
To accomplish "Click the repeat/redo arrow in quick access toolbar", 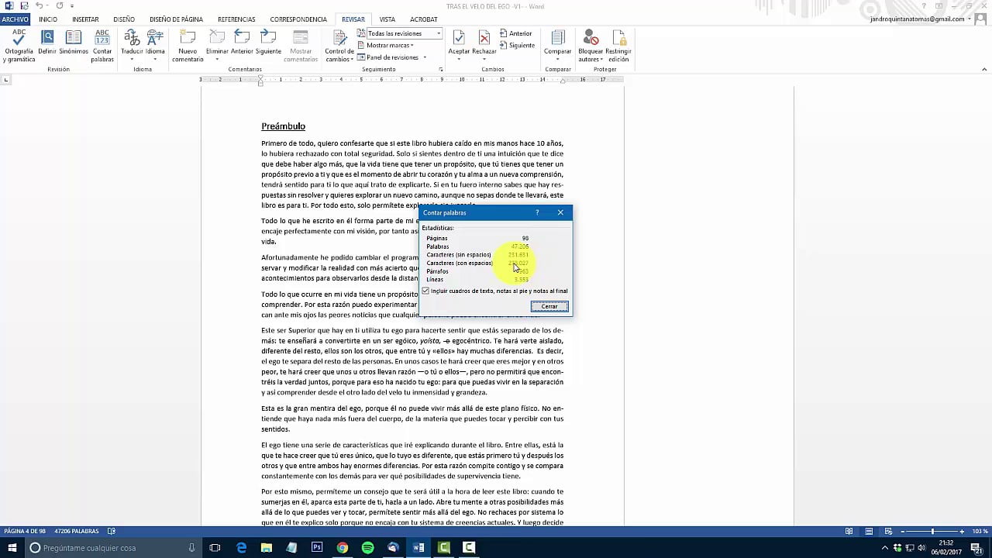I will tap(59, 6).
